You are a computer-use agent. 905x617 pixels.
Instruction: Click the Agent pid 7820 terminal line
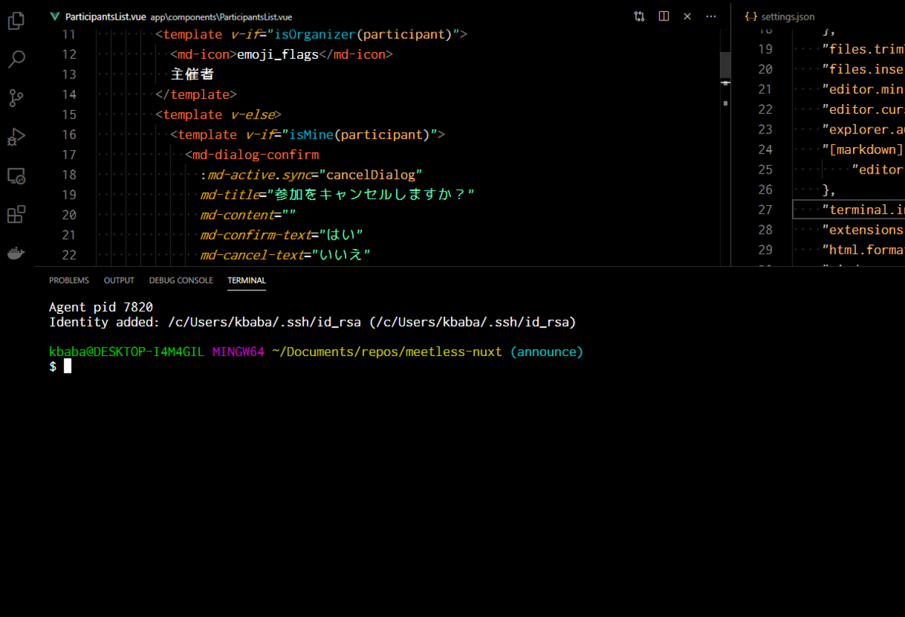[101, 307]
